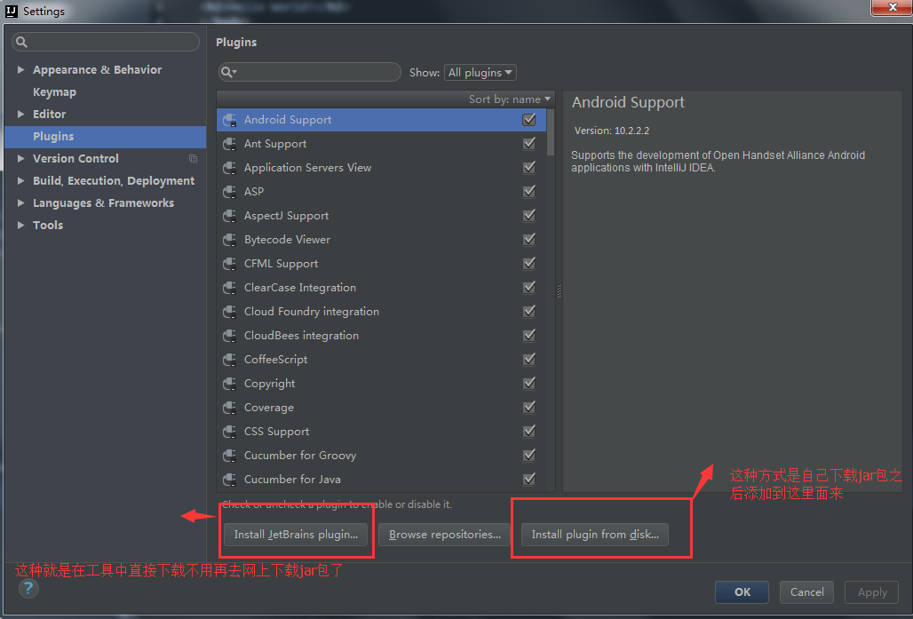Viewport: 913px width, 619px height.
Task: Disable the CoffeeScript plugin checkbox
Action: tap(529, 360)
